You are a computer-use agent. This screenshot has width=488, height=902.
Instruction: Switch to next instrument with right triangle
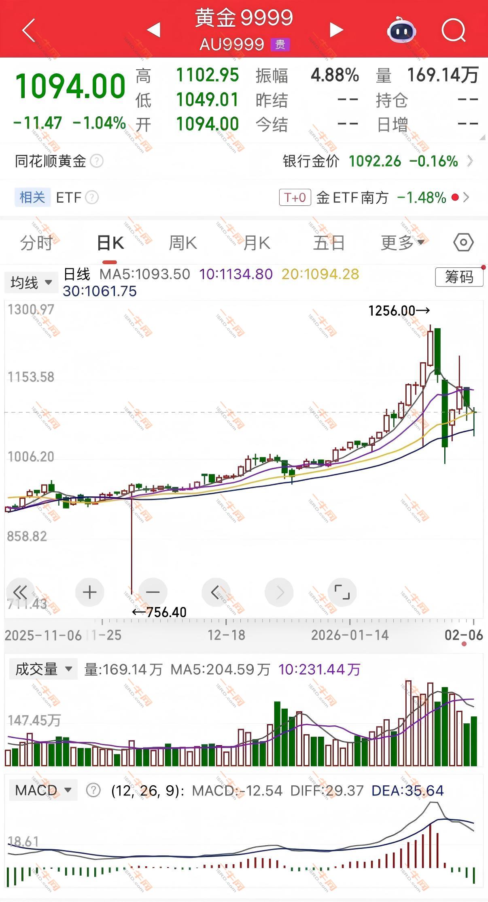[x=336, y=30]
